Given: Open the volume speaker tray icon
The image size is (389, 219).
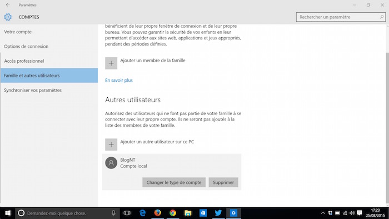Looking at the screenshot, I should coord(352,213).
